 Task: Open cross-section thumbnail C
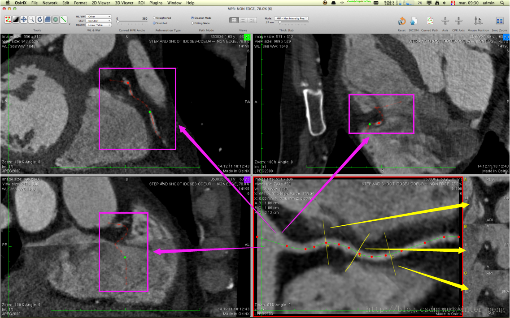click(x=487, y=293)
